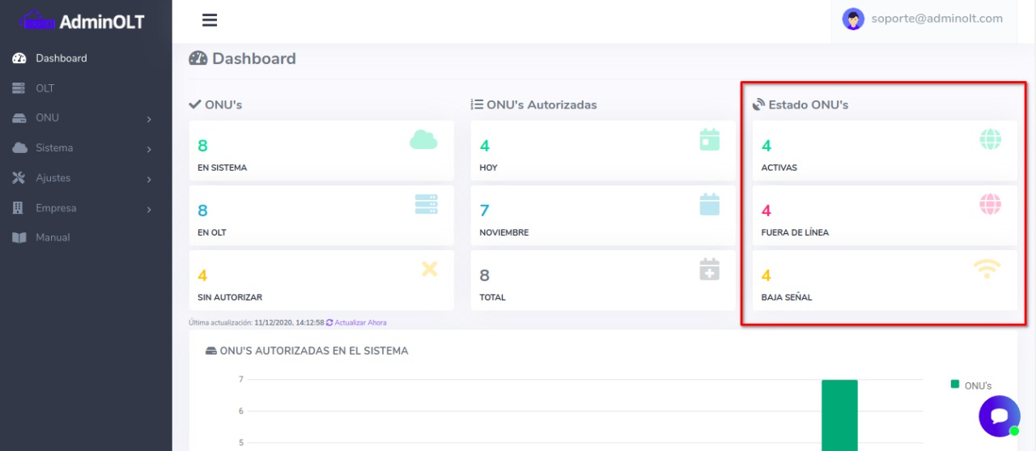Click the X icon in SIN AUTORIZAR card

pos(429,269)
